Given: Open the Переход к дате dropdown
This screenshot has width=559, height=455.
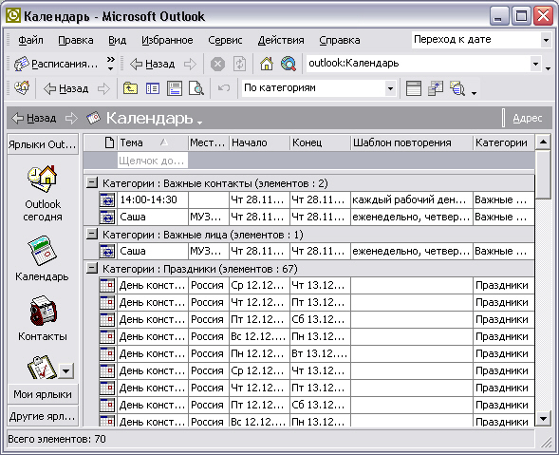Looking at the screenshot, I should click(x=546, y=40).
